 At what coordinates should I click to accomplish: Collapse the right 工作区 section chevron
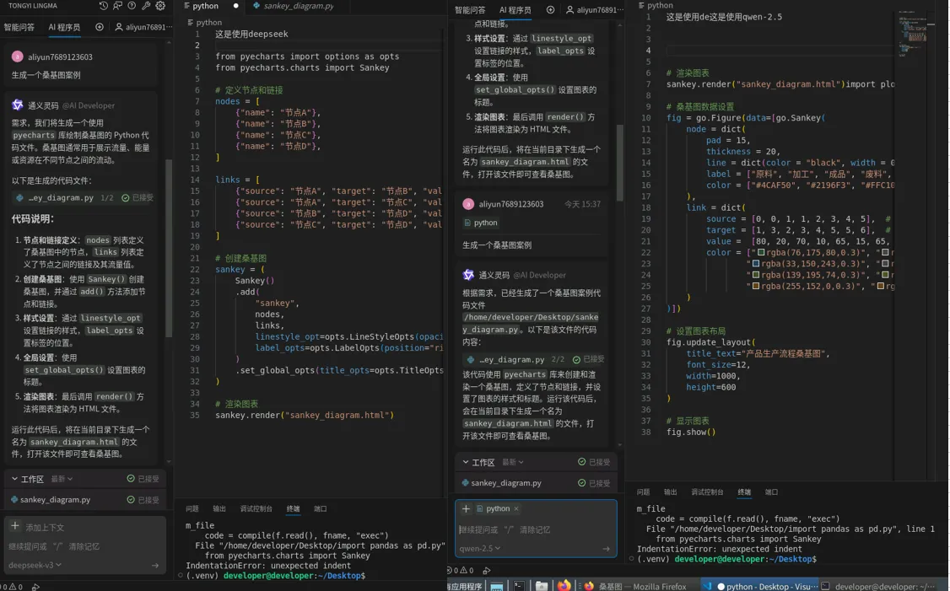point(466,461)
